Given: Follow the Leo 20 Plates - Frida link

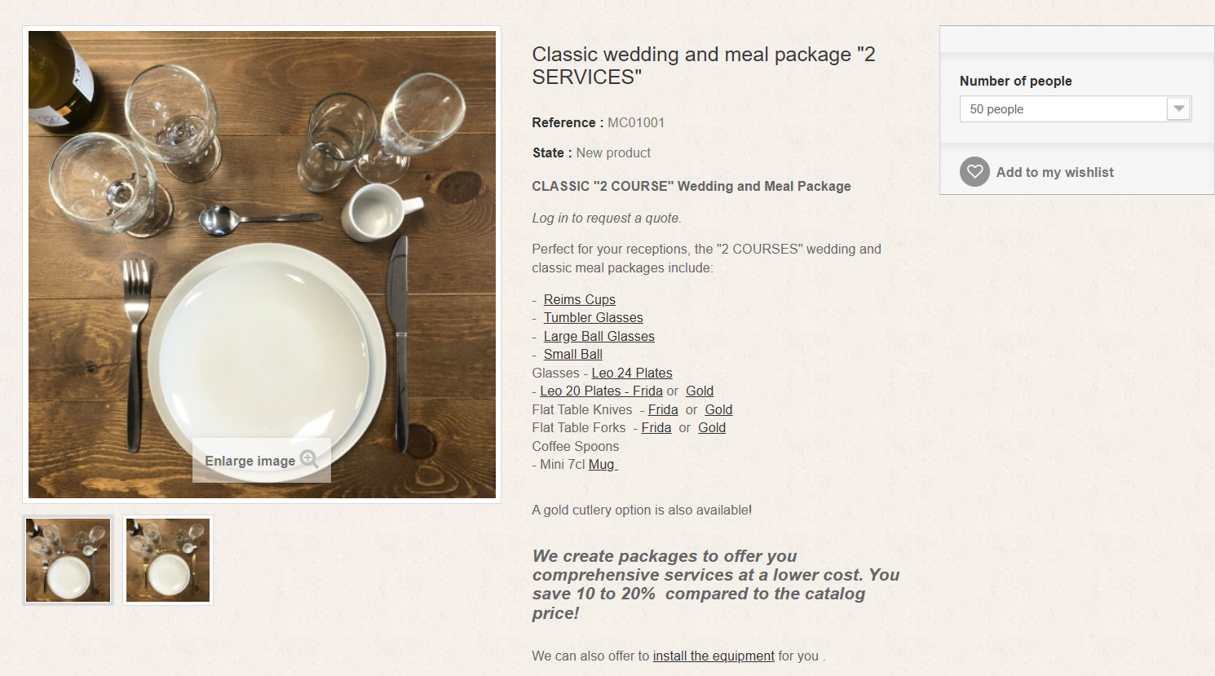Looking at the screenshot, I should (x=601, y=391).
